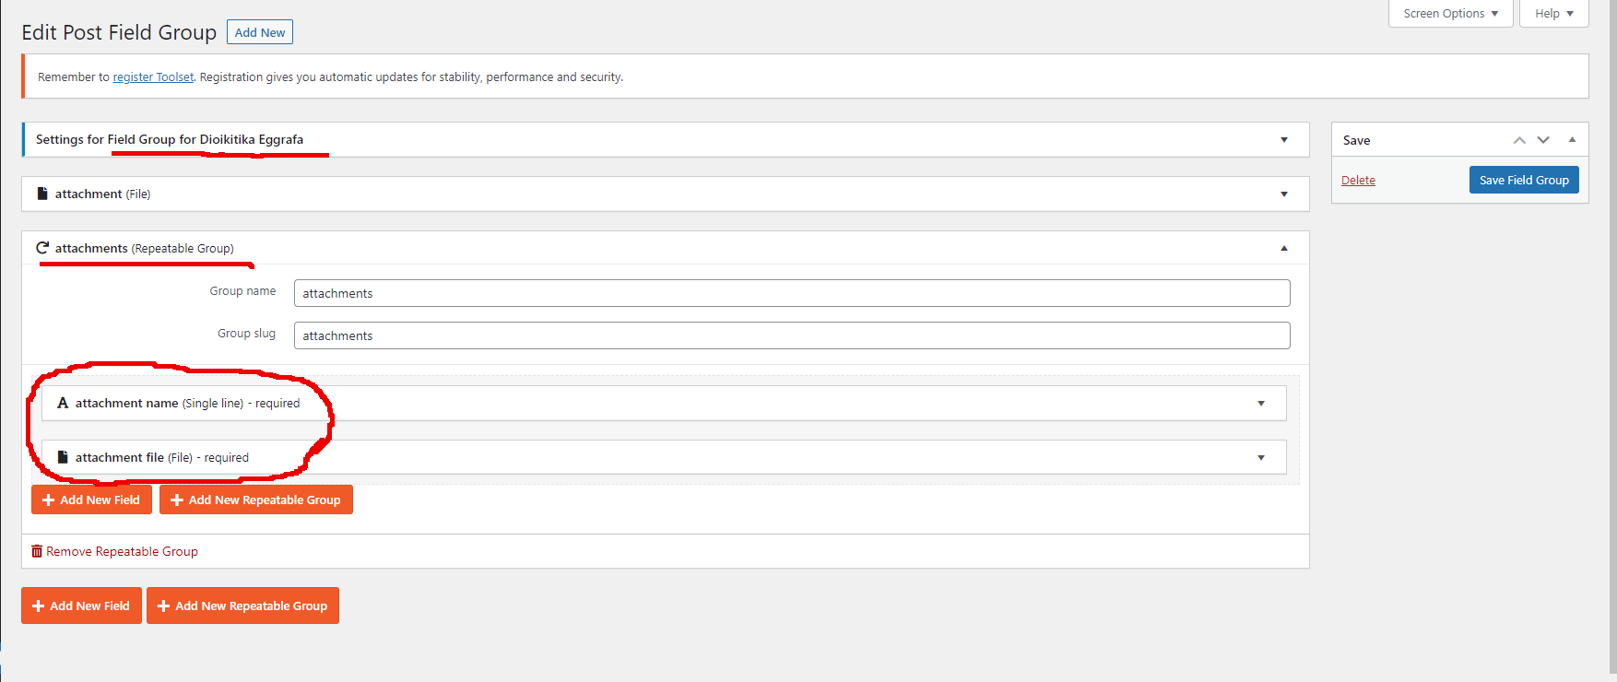Toggle the Save panel collapse triangle
Image resolution: width=1617 pixels, height=682 pixels.
[x=1572, y=140]
